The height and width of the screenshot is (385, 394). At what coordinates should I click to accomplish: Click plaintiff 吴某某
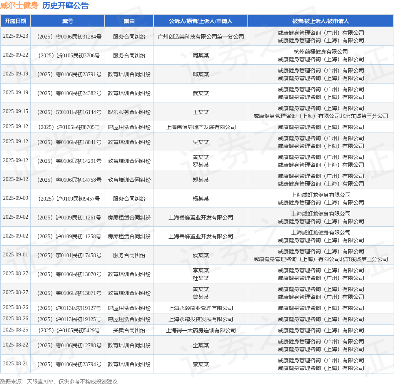[201, 142]
